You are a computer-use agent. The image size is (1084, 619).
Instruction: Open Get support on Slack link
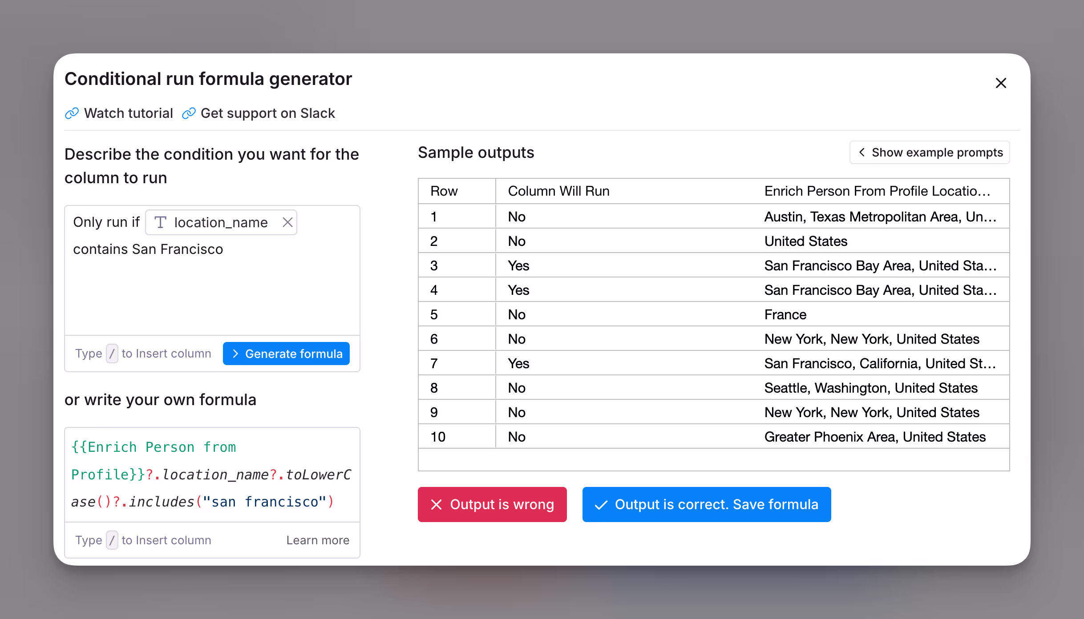click(x=267, y=113)
